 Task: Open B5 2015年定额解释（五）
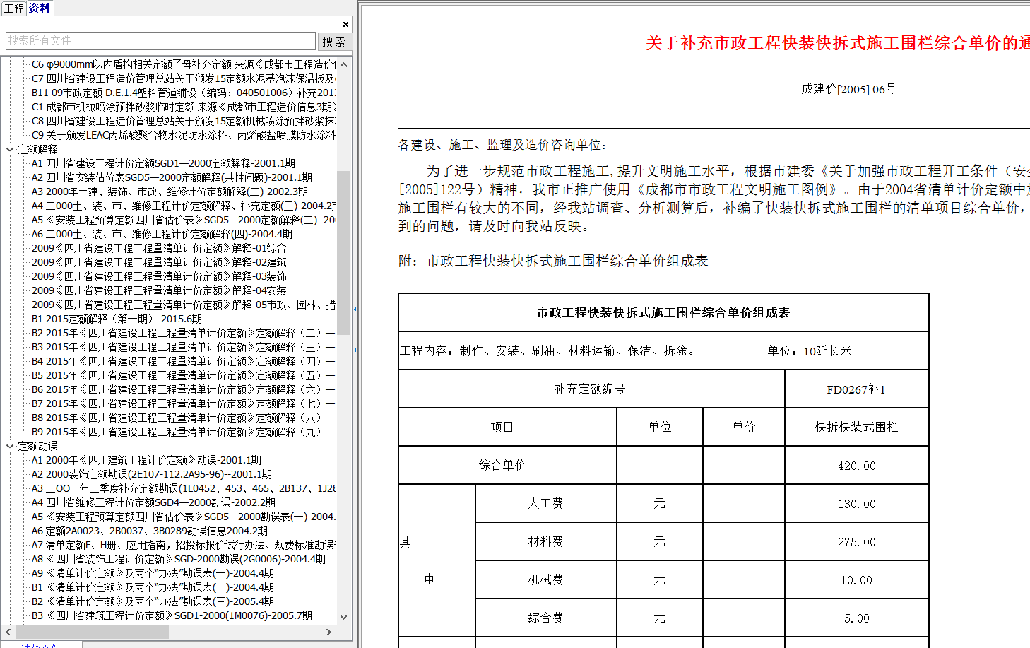pos(184,375)
